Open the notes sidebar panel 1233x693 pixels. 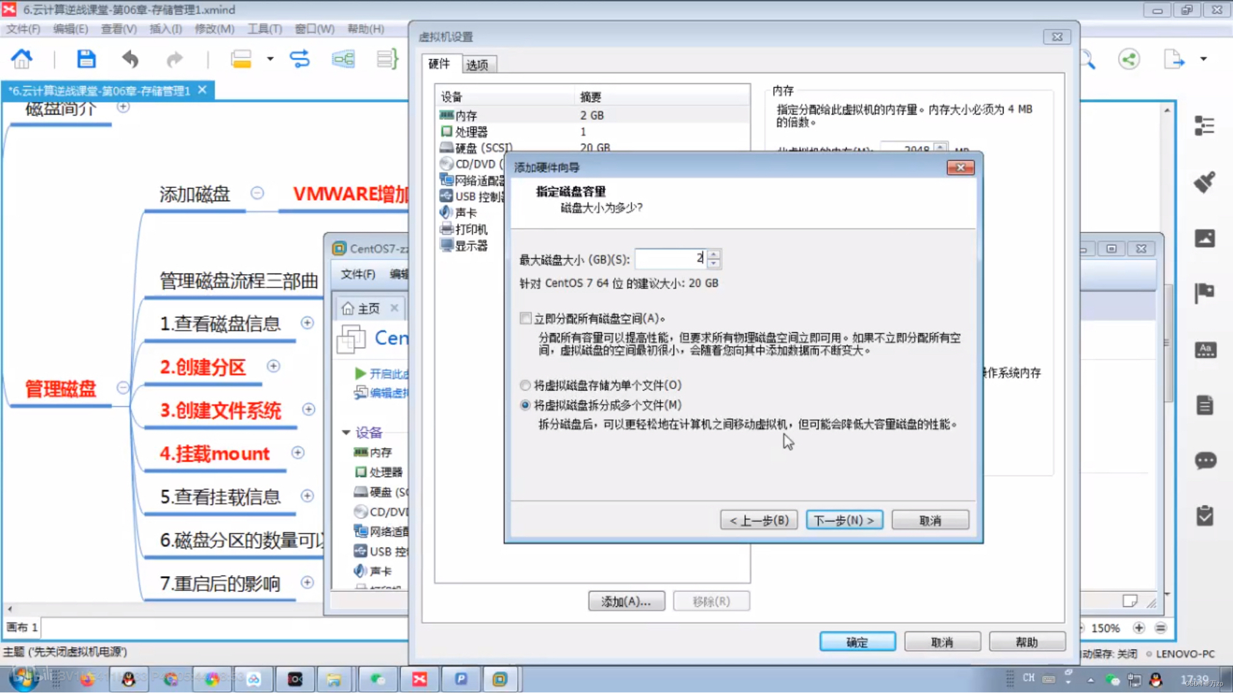[x=1205, y=405]
